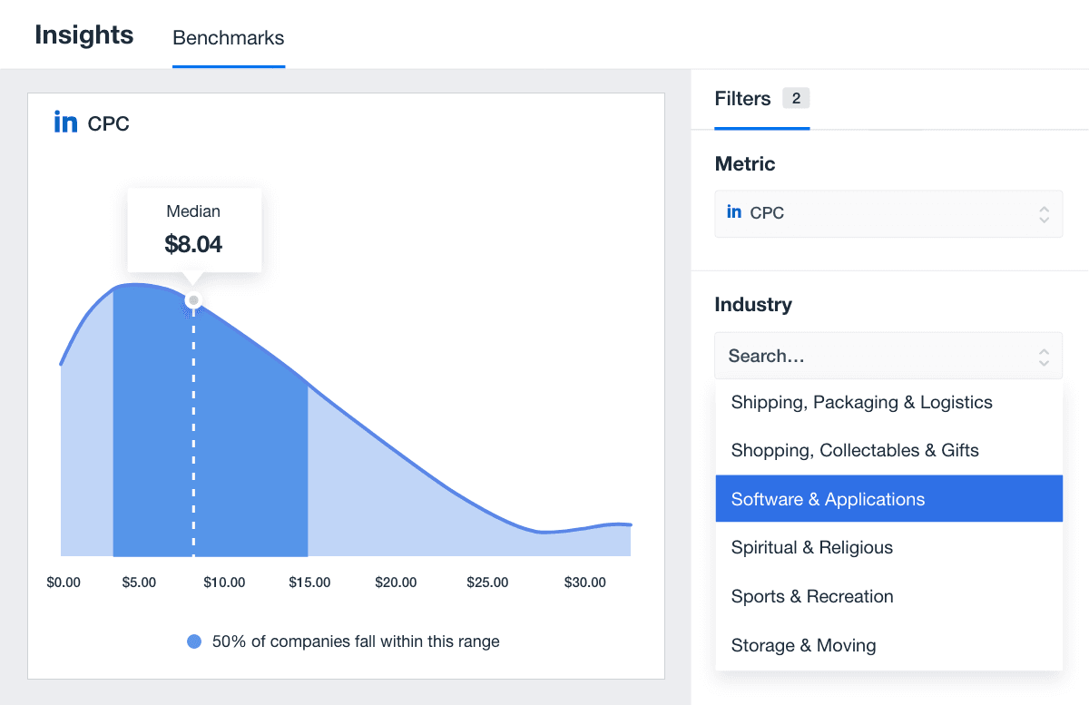
Task: Click the LinkedIn icon beside the CPC chart title
Action: [65, 122]
